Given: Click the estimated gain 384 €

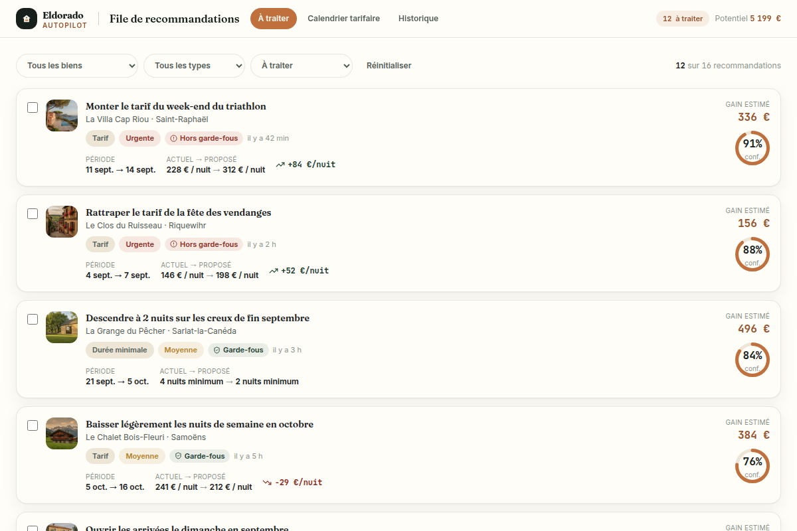Looking at the screenshot, I should (754, 435).
